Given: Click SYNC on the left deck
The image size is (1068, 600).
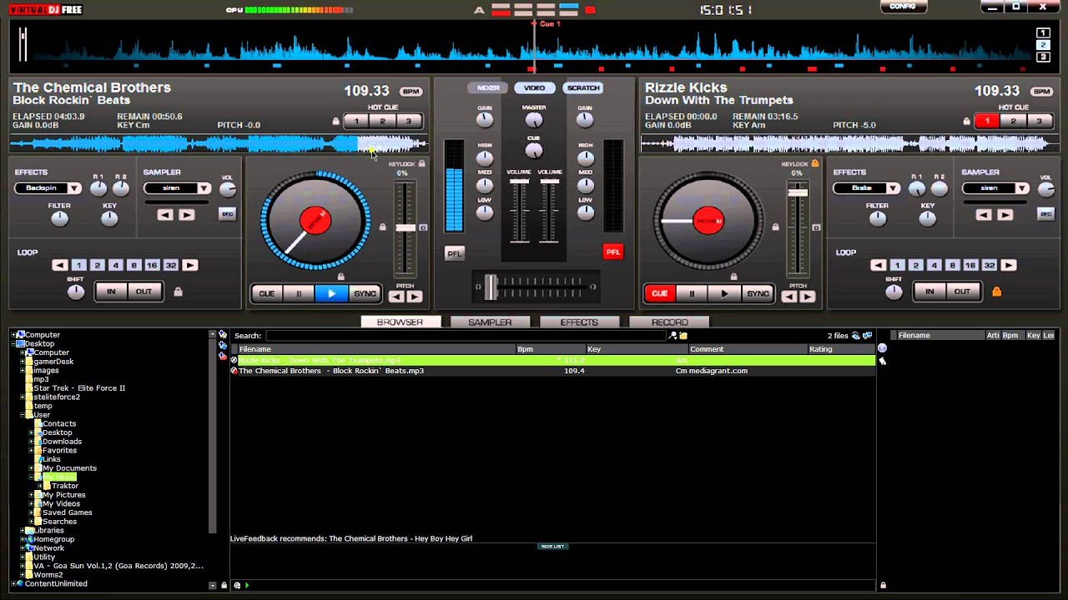Looking at the screenshot, I should coord(365,293).
